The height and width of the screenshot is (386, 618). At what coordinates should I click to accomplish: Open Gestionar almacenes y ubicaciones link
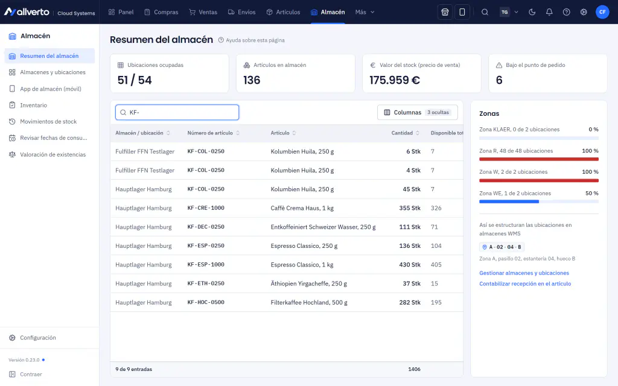pyautogui.click(x=524, y=273)
